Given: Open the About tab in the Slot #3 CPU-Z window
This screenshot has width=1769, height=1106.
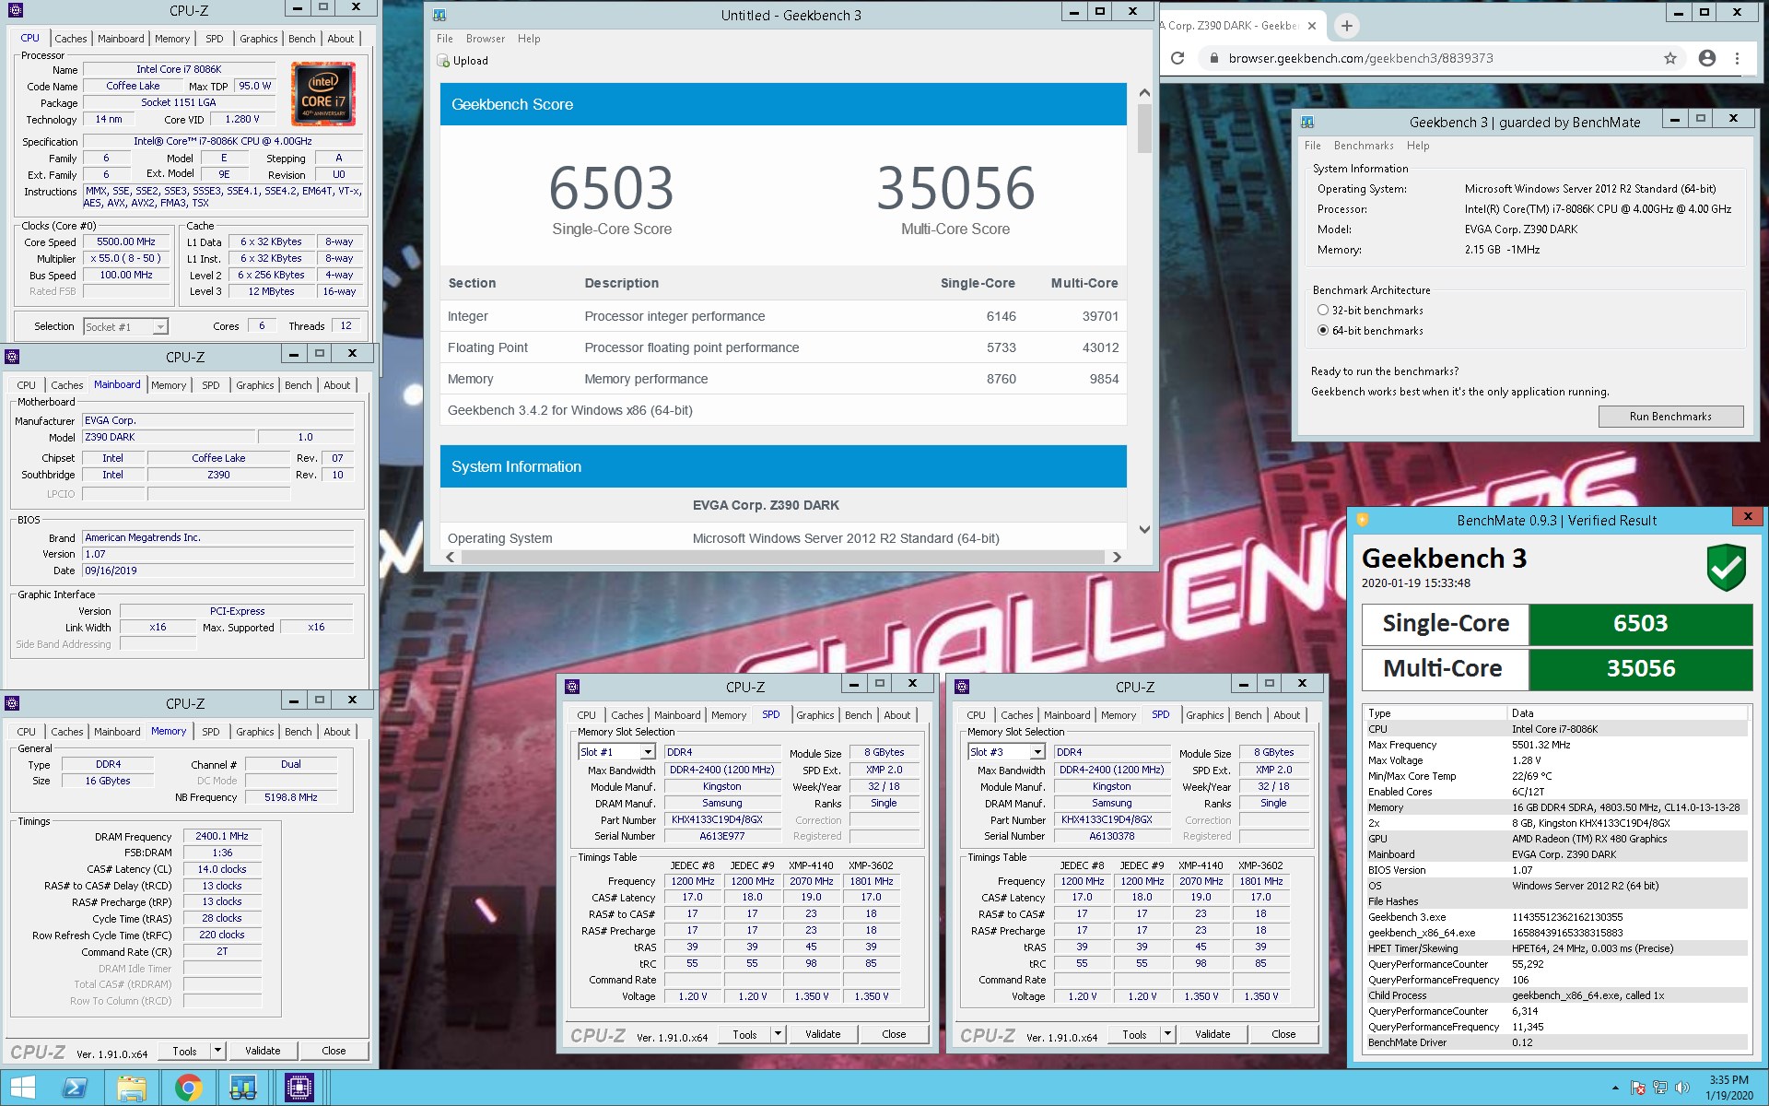Looking at the screenshot, I should 1287,715.
